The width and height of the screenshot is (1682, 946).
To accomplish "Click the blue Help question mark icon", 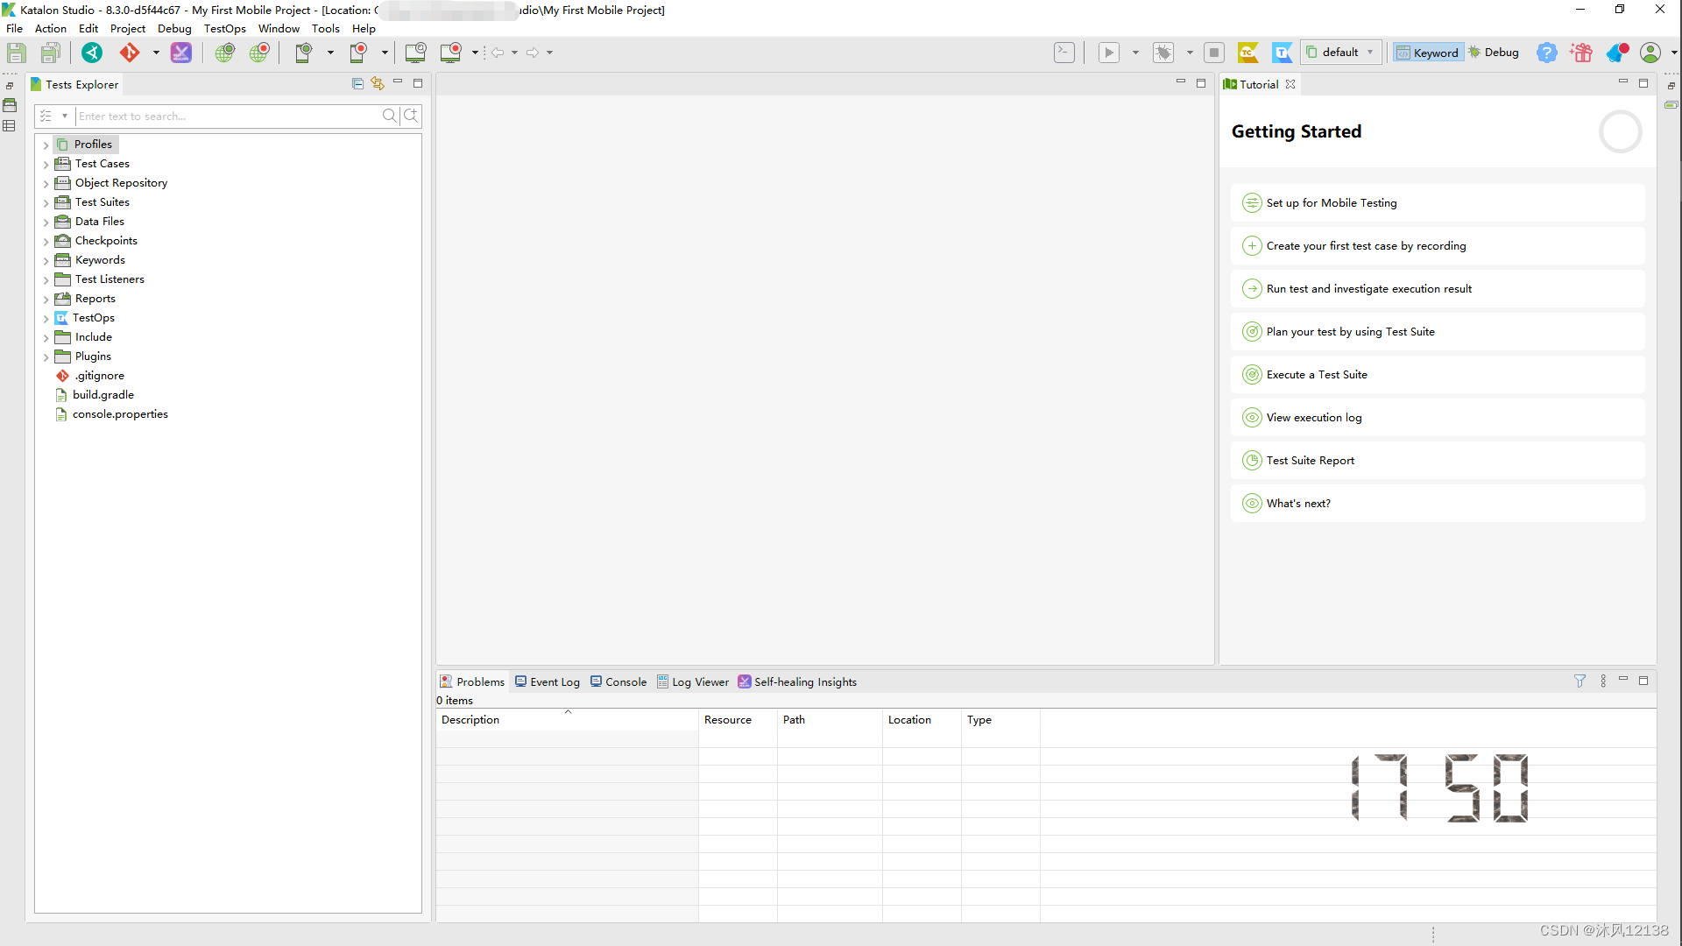I will coord(1547,53).
